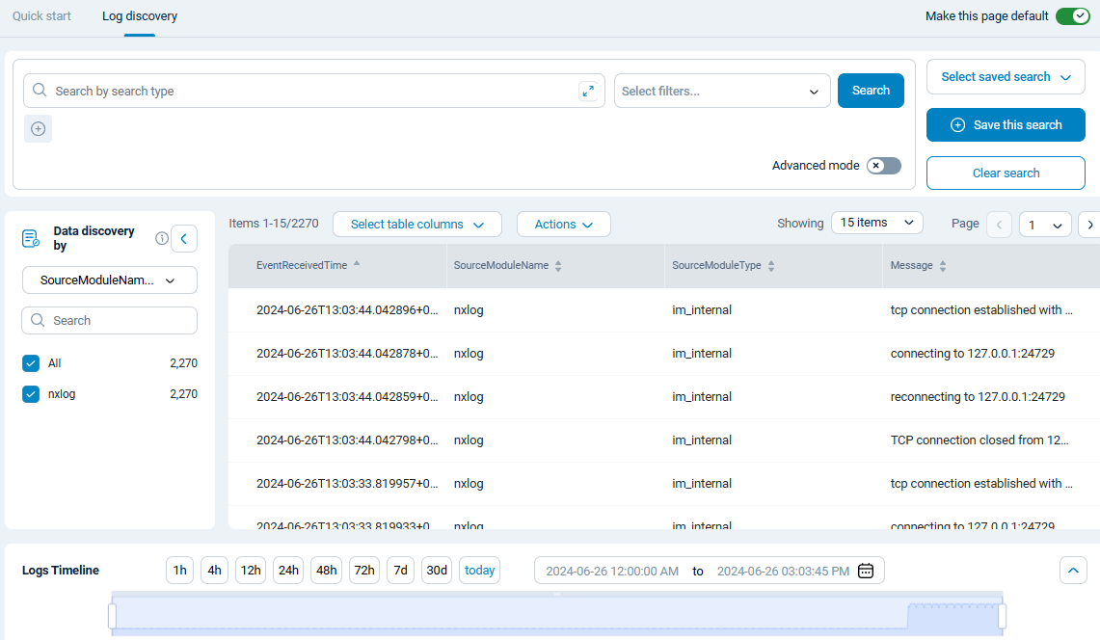Click the 24h timeline preset
Viewport: 1100px width, 640px height.
(287, 570)
